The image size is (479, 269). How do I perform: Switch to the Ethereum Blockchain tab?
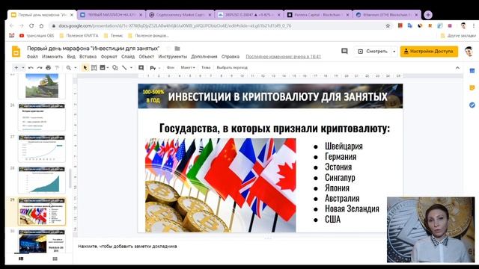click(387, 15)
